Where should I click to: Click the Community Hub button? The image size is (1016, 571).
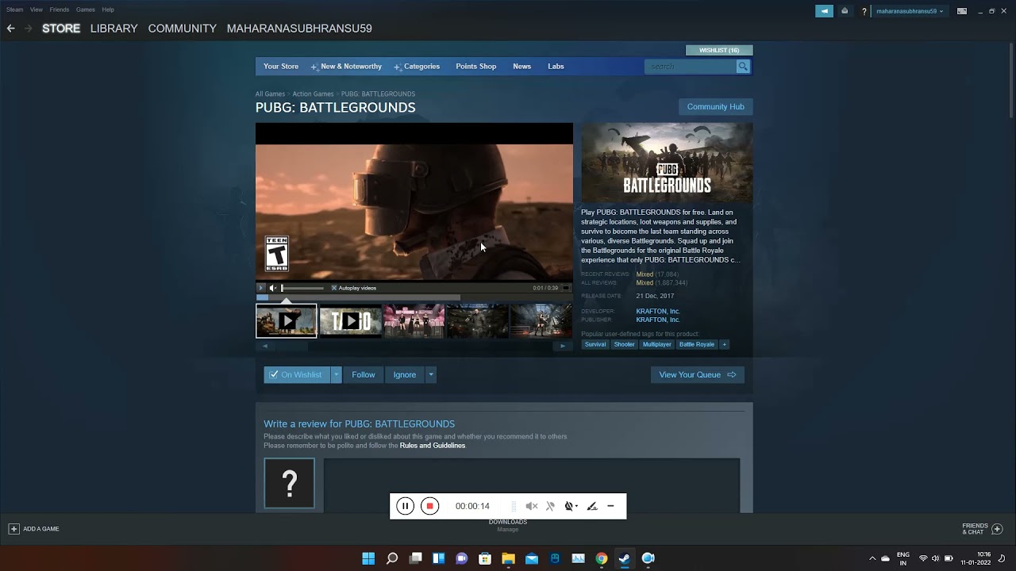(715, 107)
